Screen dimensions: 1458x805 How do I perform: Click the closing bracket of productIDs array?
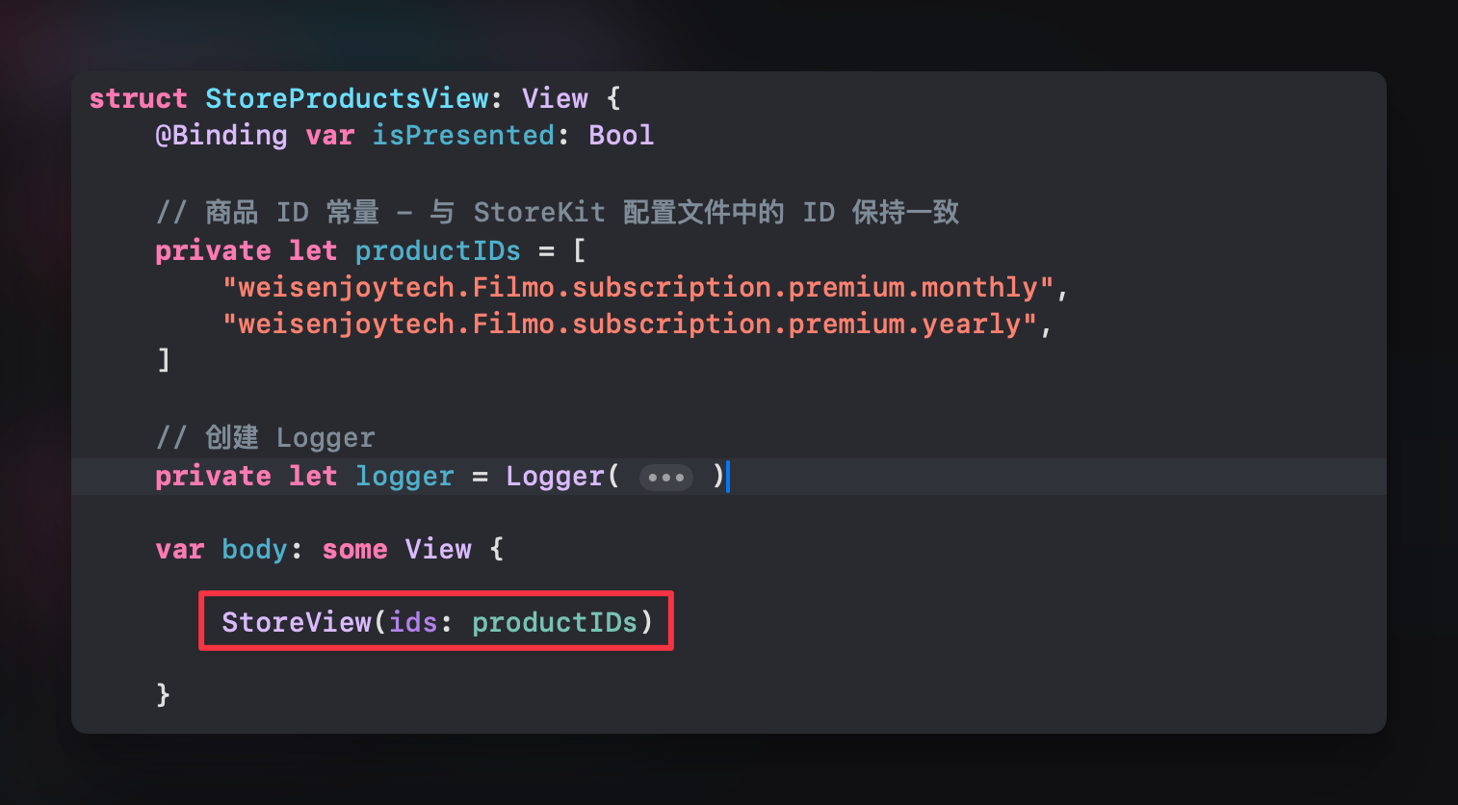coord(164,360)
